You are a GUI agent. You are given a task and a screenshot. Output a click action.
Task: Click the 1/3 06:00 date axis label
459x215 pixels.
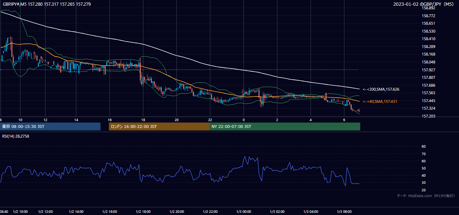pos(344,212)
